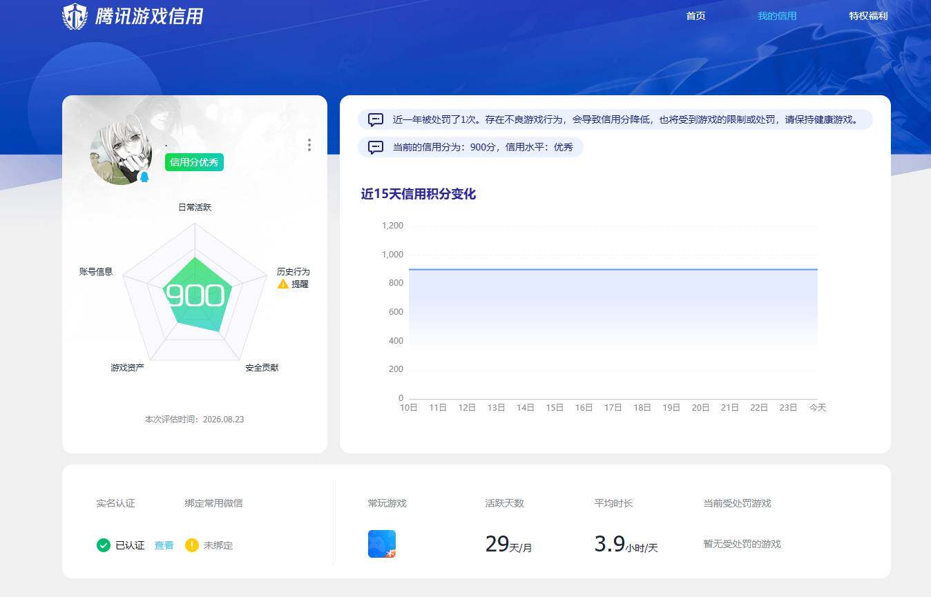
Task: Click the 游戏资产 radar label
Action: [x=127, y=368]
